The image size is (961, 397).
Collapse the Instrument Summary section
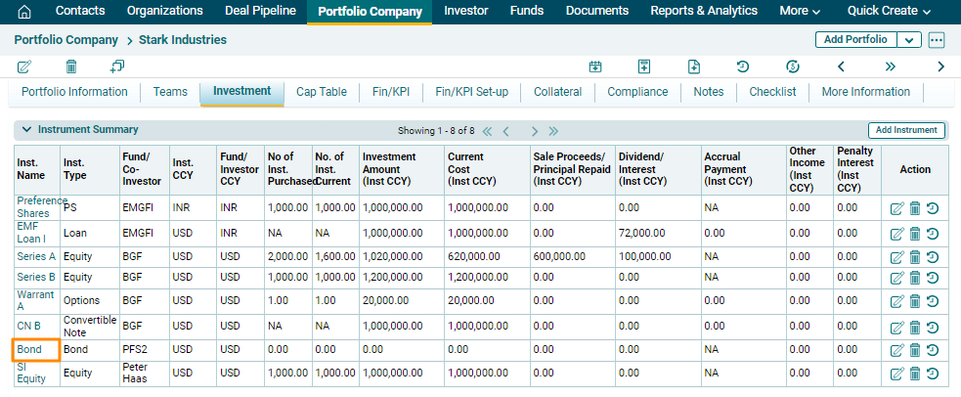pos(27,129)
